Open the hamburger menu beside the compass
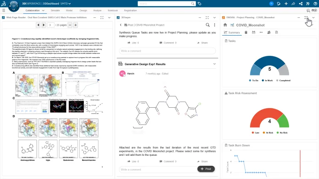 [x=4, y=10]
